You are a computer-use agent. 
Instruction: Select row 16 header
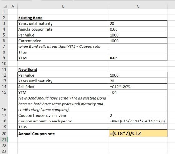tap(4, 104)
